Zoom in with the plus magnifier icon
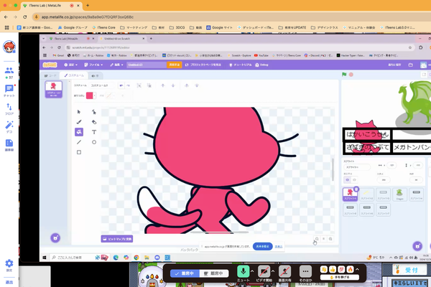Image resolution: width=431 pixels, height=287 pixels. point(330,239)
